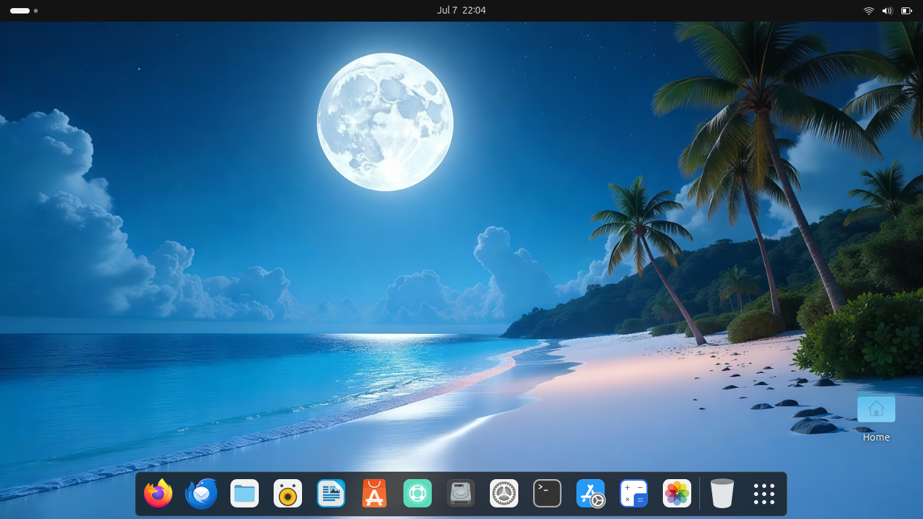Open the Help lifebuoy icon
This screenshot has height=519, width=923.
coord(418,493)
